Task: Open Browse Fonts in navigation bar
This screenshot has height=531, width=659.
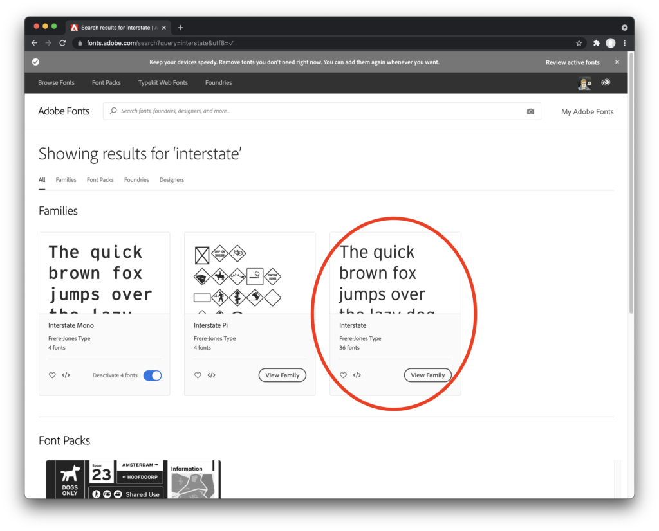Action: tap(56, 83)
